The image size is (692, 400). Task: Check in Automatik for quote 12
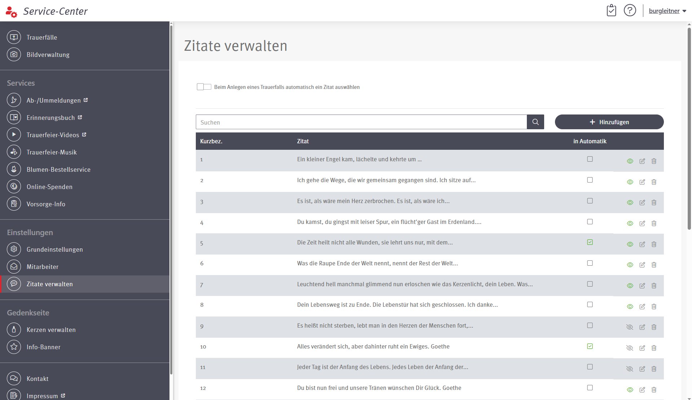point(590,387)
